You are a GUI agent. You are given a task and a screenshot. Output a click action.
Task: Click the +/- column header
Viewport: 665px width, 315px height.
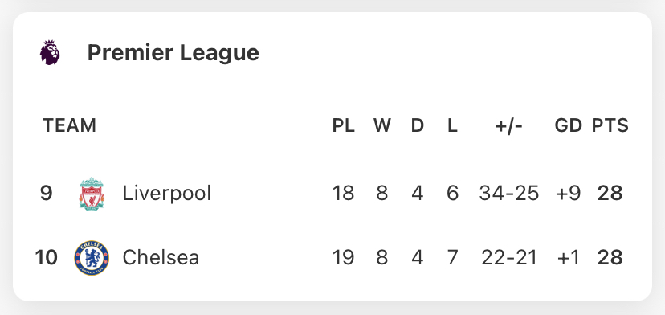[x=509, y=125]
